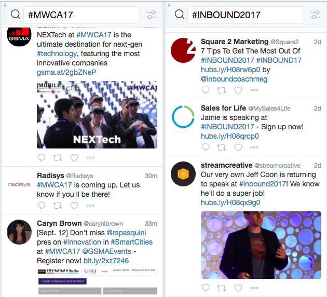Open Radisys profile logo
Viewport: 327px width, 297px height.
pos(19,184)
